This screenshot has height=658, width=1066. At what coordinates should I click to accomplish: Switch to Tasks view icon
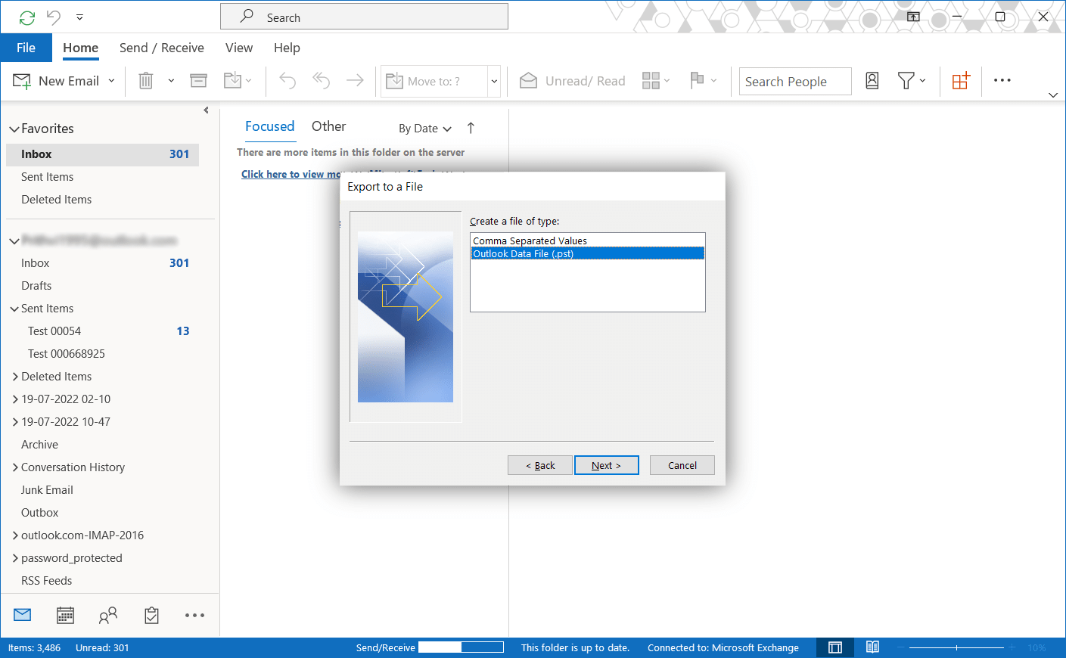[151, 616]
